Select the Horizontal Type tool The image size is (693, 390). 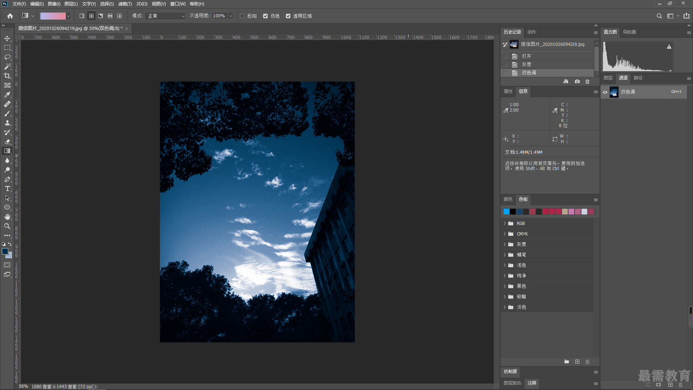[7, 188]
